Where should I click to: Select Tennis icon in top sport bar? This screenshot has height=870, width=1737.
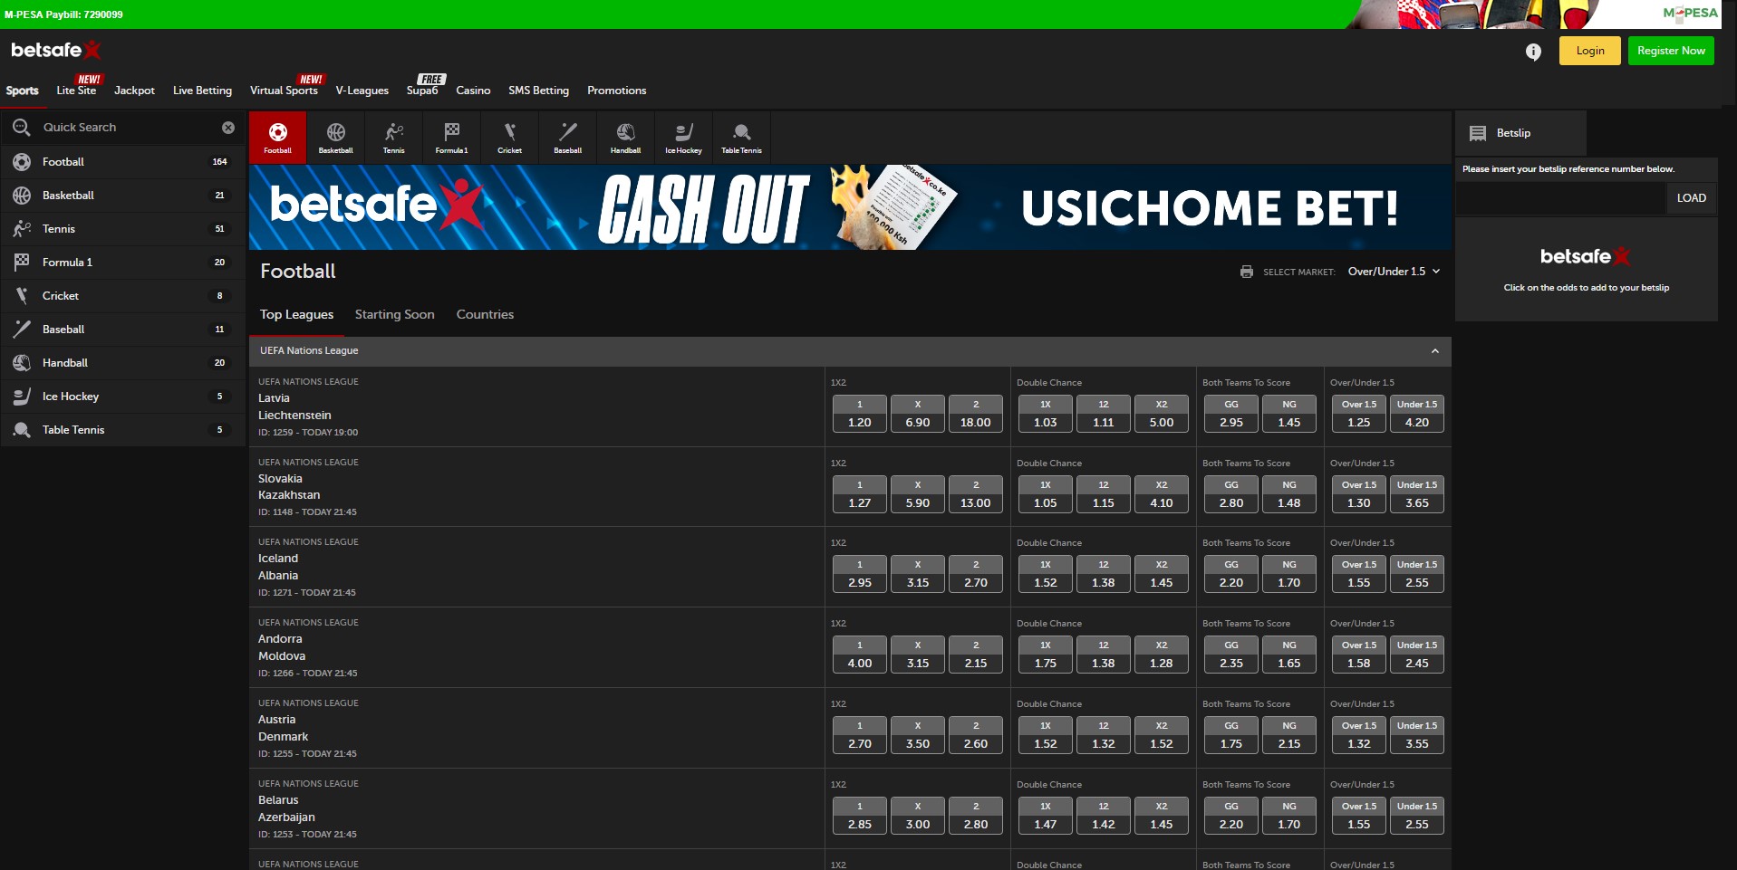393,138
